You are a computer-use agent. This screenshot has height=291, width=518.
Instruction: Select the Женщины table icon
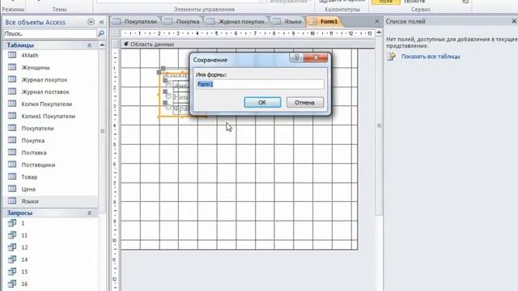tap(12, 67)
